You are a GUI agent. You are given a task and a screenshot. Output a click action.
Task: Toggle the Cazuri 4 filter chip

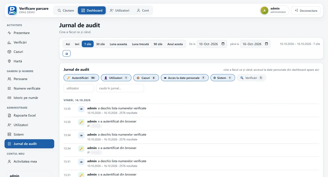146,78
